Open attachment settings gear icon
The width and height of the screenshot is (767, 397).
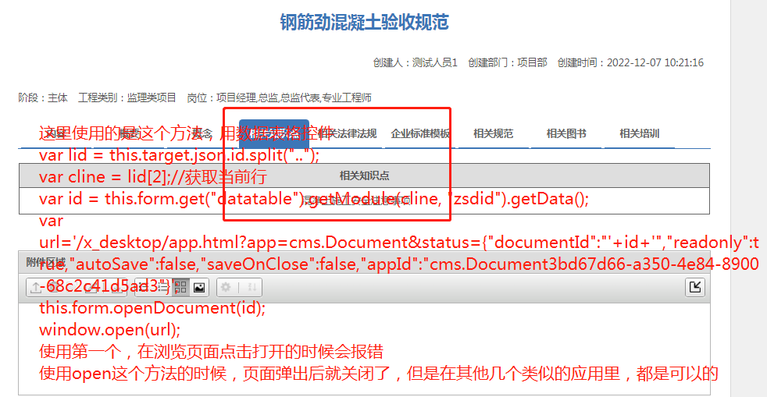pyautogui.click(x=226, y=287)
